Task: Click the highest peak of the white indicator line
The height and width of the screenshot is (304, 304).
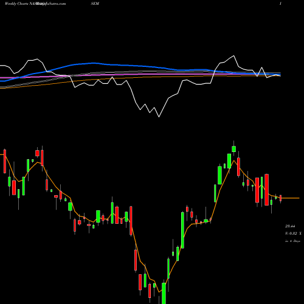Action: [x=234, y=55]
